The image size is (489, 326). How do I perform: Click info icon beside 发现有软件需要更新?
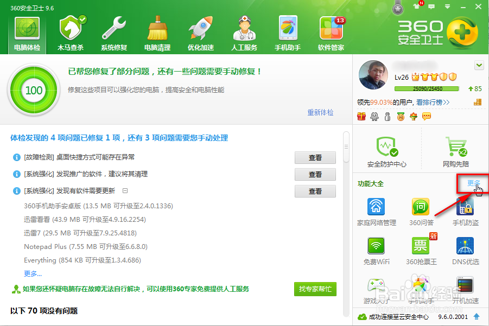pos(16,191)
